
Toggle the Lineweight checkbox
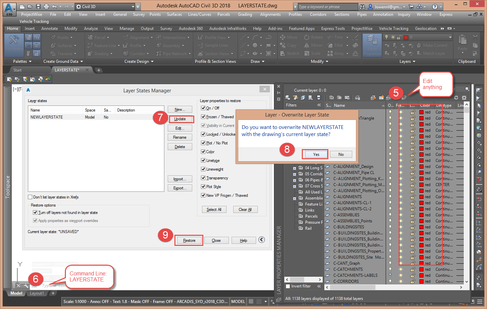203,169
